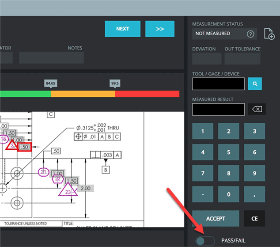This screenshot has height=247, width=280.
Task: Tap keypad digit 2
Action: 229,131
